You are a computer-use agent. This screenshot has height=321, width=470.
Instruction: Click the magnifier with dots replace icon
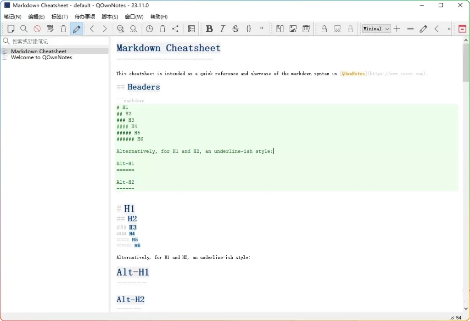click(x=134, y=29)
